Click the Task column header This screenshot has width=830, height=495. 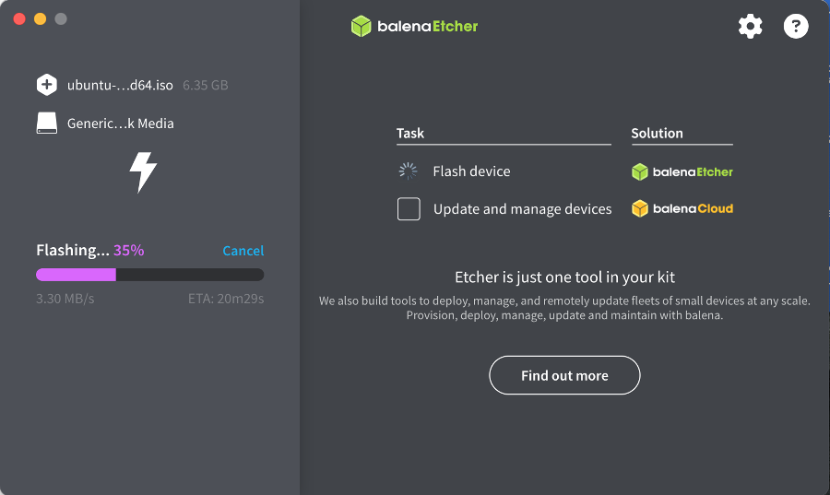click(410, 134)
